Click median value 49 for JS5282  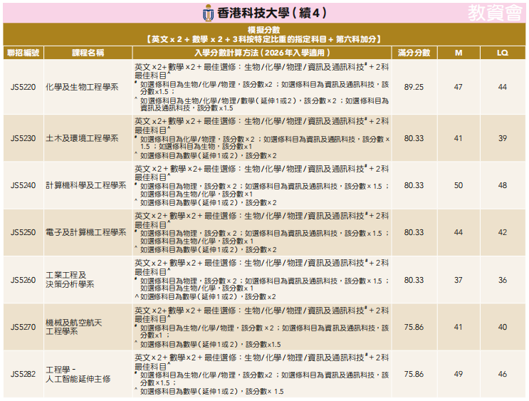(458, 374)
